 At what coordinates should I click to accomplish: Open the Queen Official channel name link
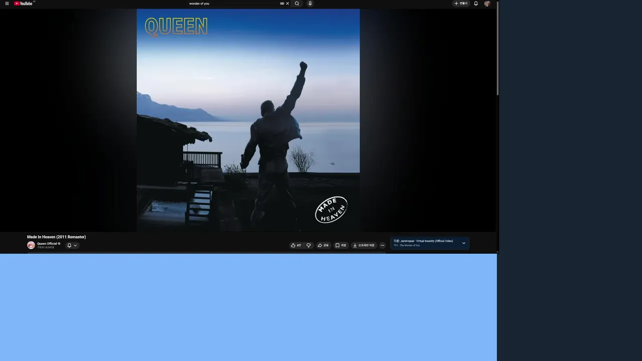point(47,244)
